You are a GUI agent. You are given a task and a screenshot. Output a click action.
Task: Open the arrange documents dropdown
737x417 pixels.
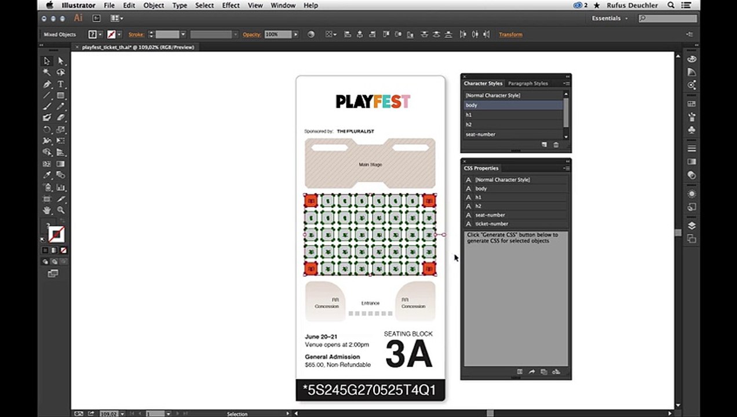point(116,19)
